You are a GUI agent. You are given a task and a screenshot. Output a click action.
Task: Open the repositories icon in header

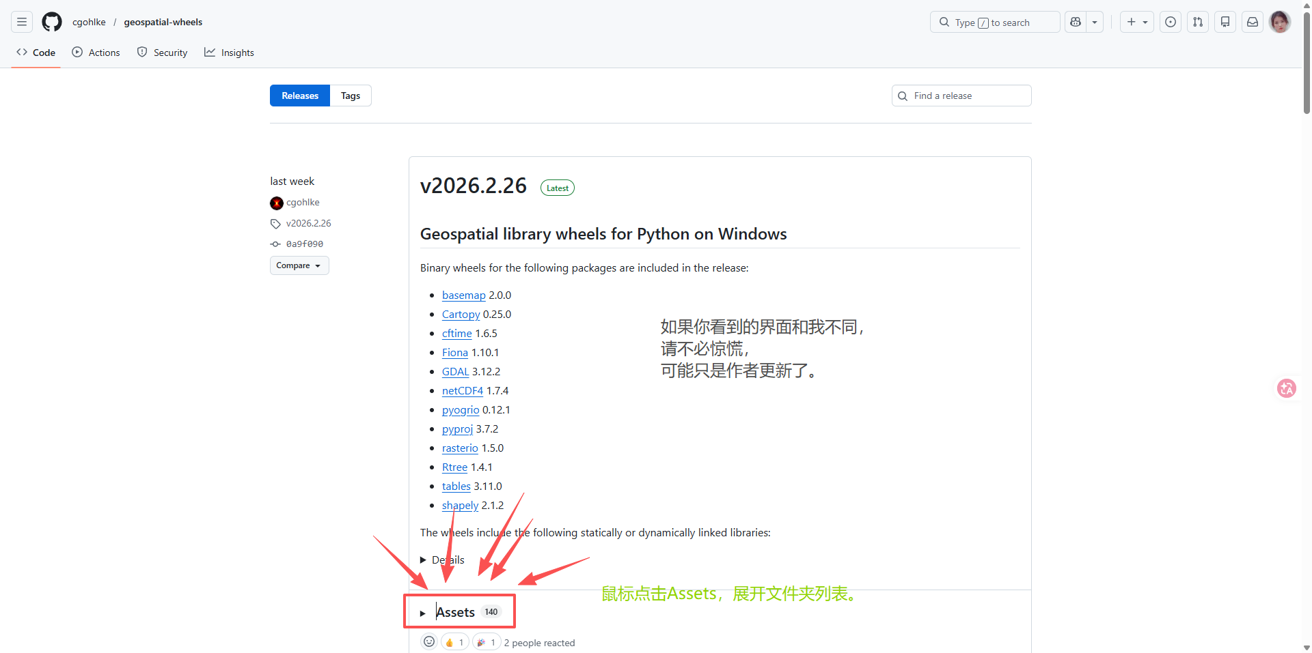(x=1225, y=22)
